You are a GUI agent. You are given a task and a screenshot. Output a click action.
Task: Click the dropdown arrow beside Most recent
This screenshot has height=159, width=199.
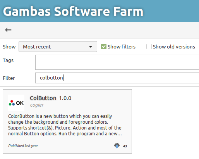tap(91, 47)
